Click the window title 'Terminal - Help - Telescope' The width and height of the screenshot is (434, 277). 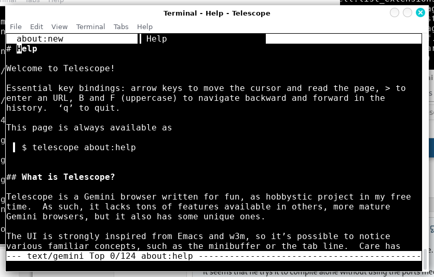click(216, 14)
